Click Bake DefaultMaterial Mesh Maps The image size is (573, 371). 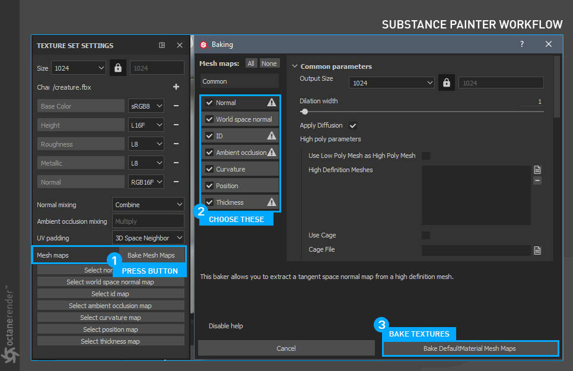point(470,348)
